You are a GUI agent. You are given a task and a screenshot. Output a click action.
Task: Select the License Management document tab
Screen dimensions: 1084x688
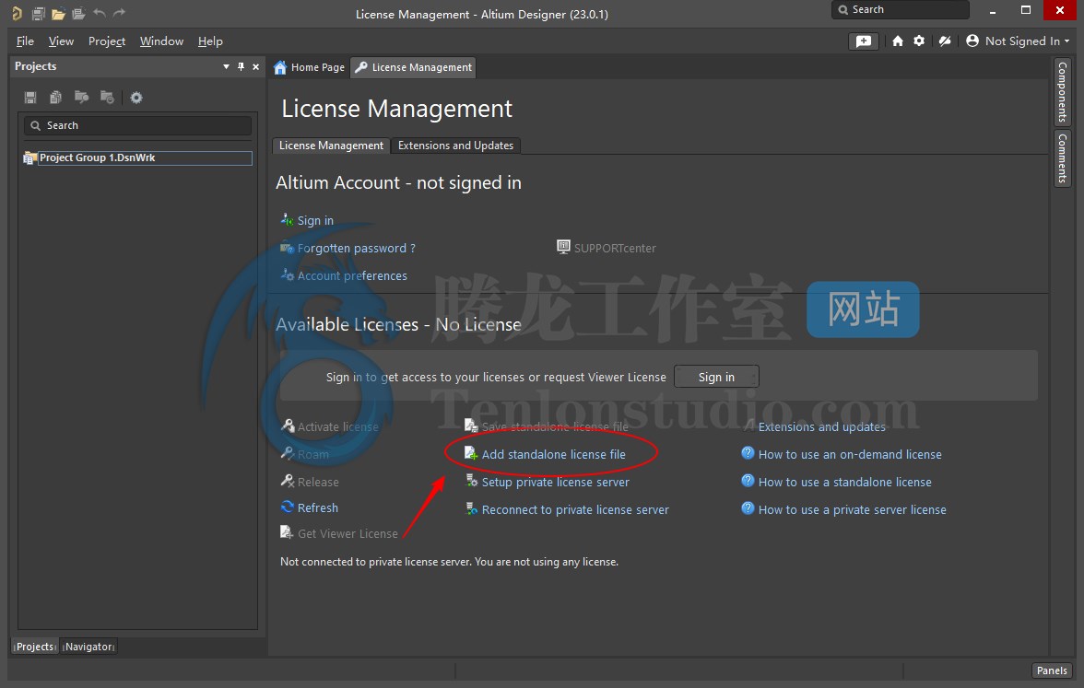click(413, 67)
